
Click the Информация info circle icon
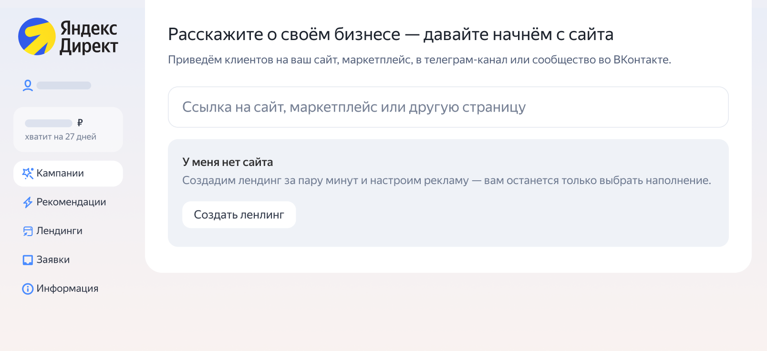(28, 289)
